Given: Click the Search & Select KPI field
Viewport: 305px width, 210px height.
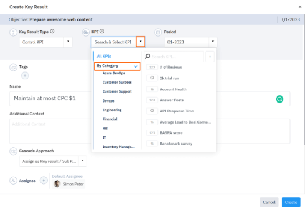Looking at the screenshot, I should pyautogui.click(x=114, y=42).
